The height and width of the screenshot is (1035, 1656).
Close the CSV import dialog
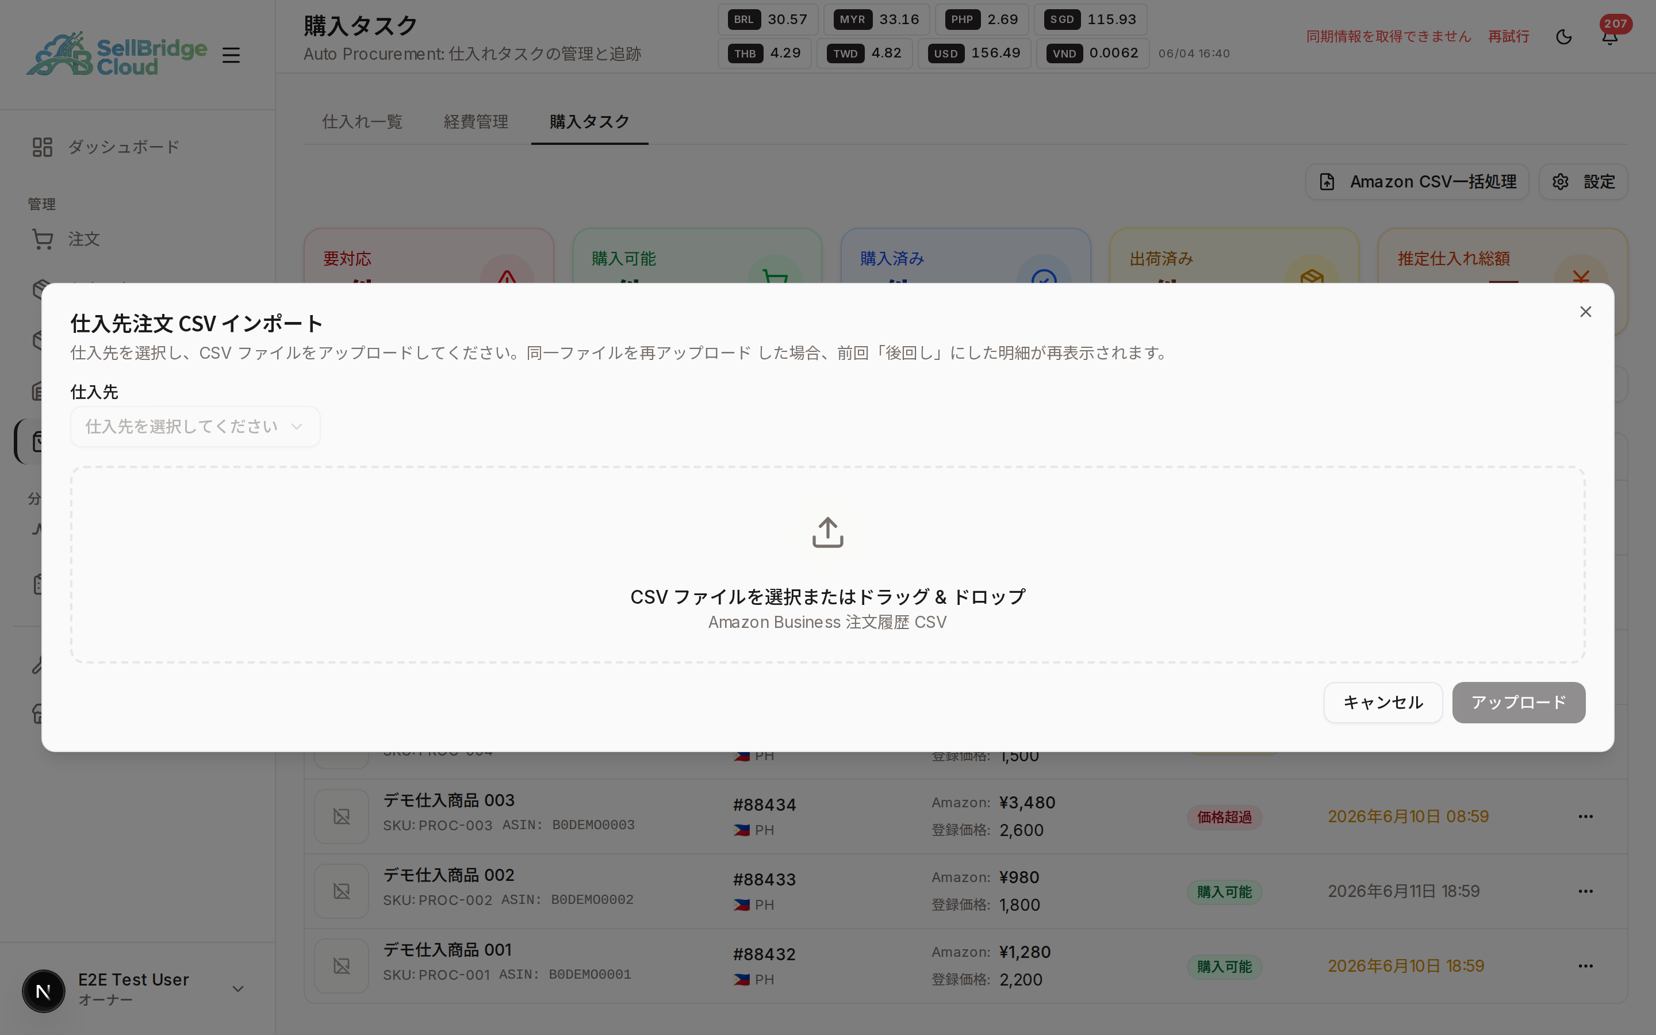(1585, 312)
